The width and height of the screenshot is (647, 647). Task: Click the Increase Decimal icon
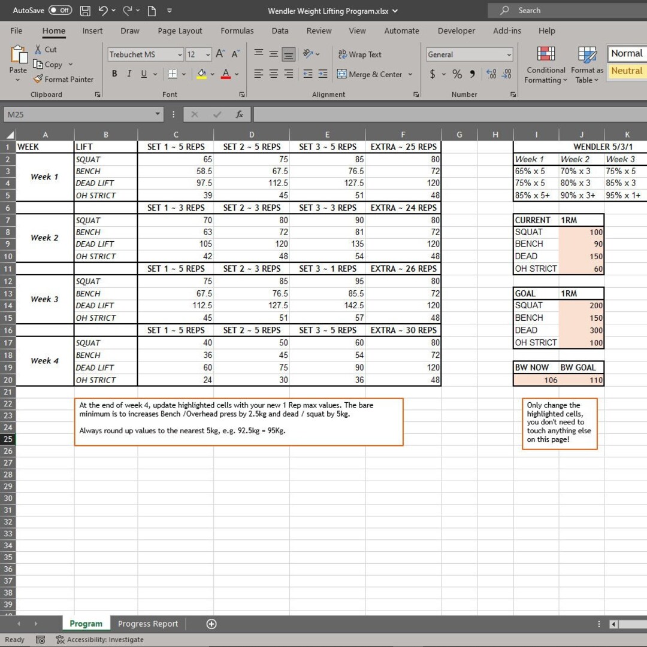tap(491, 74)
